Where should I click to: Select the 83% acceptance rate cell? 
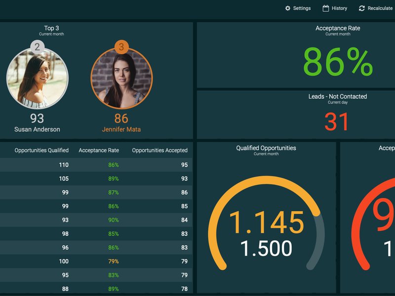[114, 275]
